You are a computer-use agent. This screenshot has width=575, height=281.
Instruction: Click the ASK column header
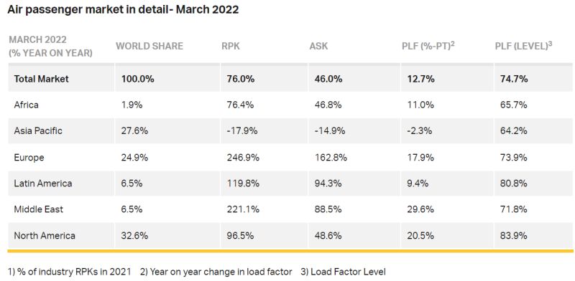point(318,46)
